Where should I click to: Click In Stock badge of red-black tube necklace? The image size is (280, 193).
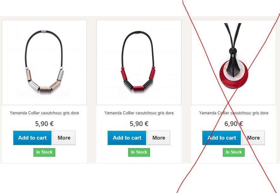(x=139, y=152)
